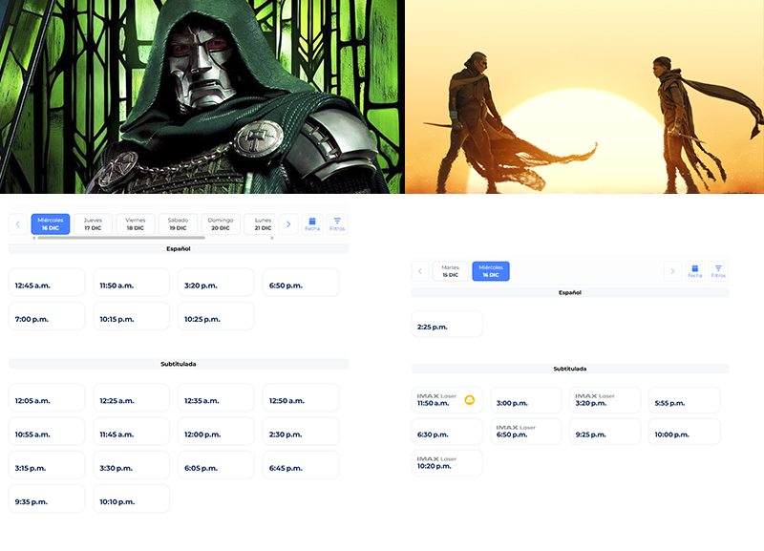The width and height of the screenshot is (764, 551).
Task: Show later dates after Lunes 21 DIC
Action: click(x=288, y=224)
